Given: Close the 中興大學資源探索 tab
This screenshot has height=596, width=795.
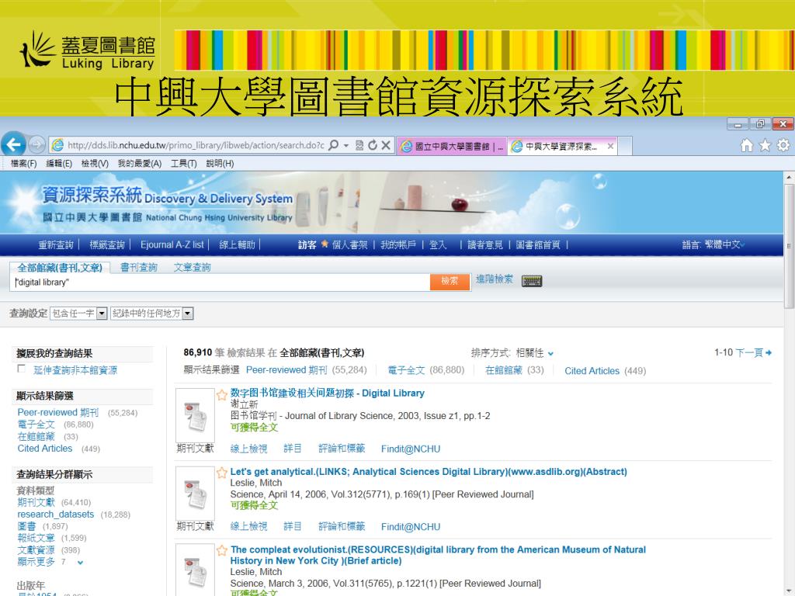Looking at the screenshot, I should [x=610, y=146].
